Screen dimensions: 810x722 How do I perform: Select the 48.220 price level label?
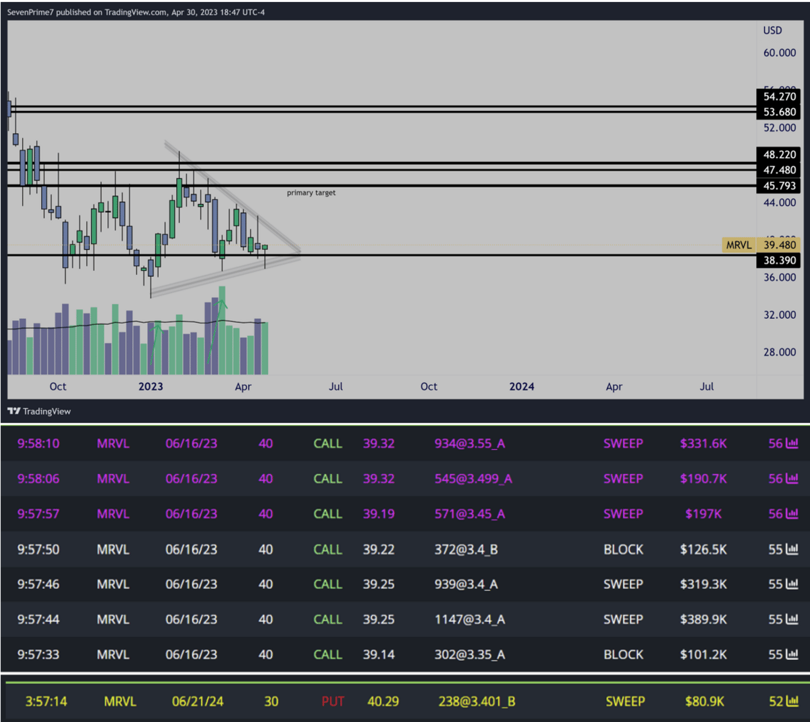(x=780, y=155)
